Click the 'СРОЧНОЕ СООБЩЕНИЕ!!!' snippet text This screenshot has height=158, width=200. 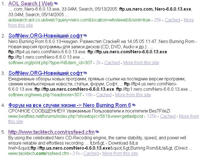(x=37, y=111)
